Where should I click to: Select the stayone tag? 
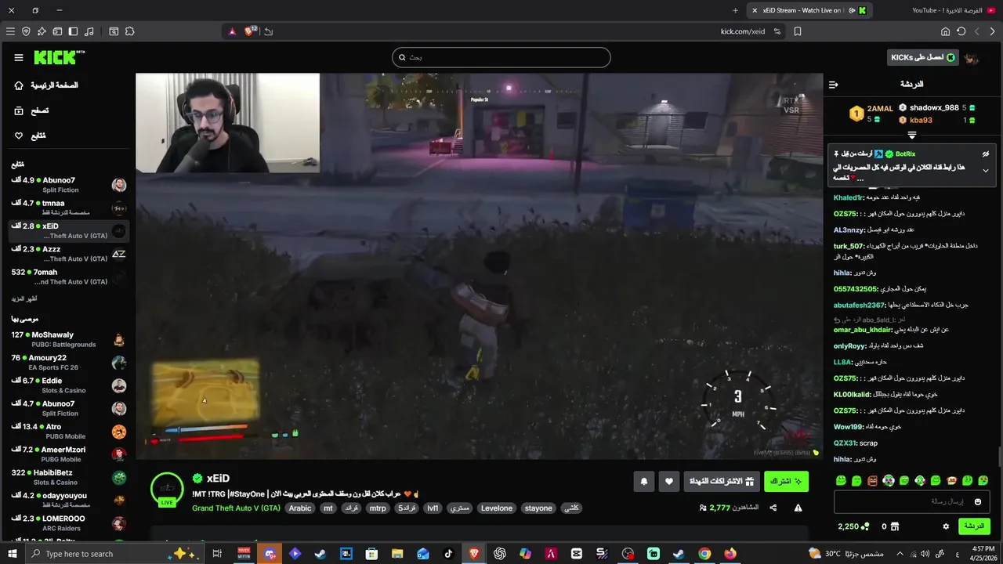tap(538, 508)
